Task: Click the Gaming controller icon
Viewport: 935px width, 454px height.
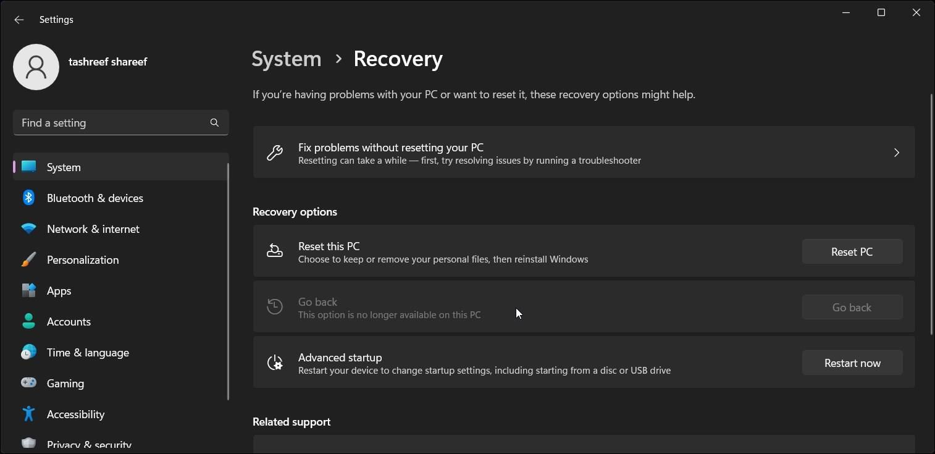Action: [28, 383]
